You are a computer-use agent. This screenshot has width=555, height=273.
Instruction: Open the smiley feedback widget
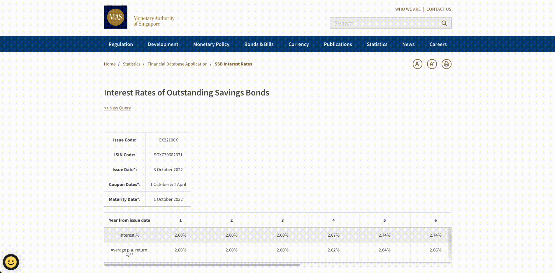tap(11, 262)
